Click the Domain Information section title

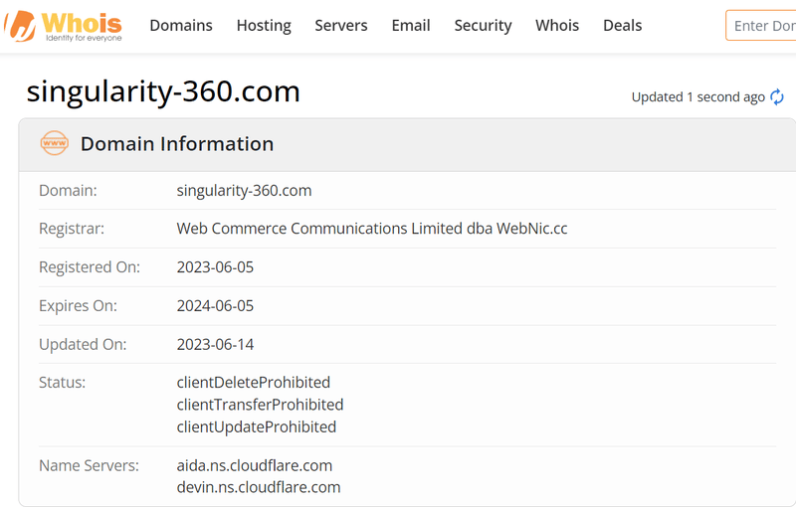(177, 144)
